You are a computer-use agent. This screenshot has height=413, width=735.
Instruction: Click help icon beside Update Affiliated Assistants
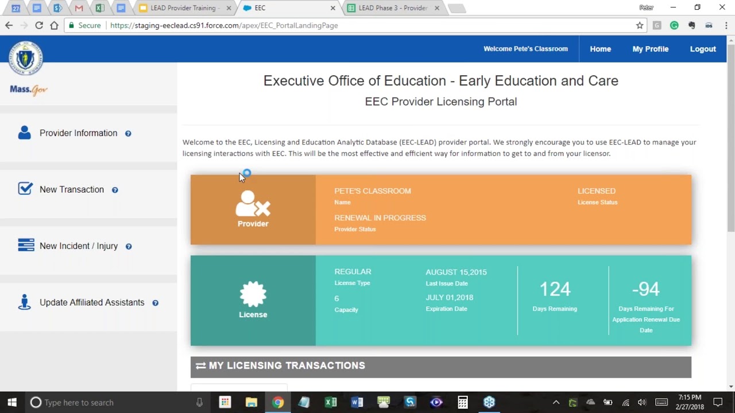click(x=155, y=303)
